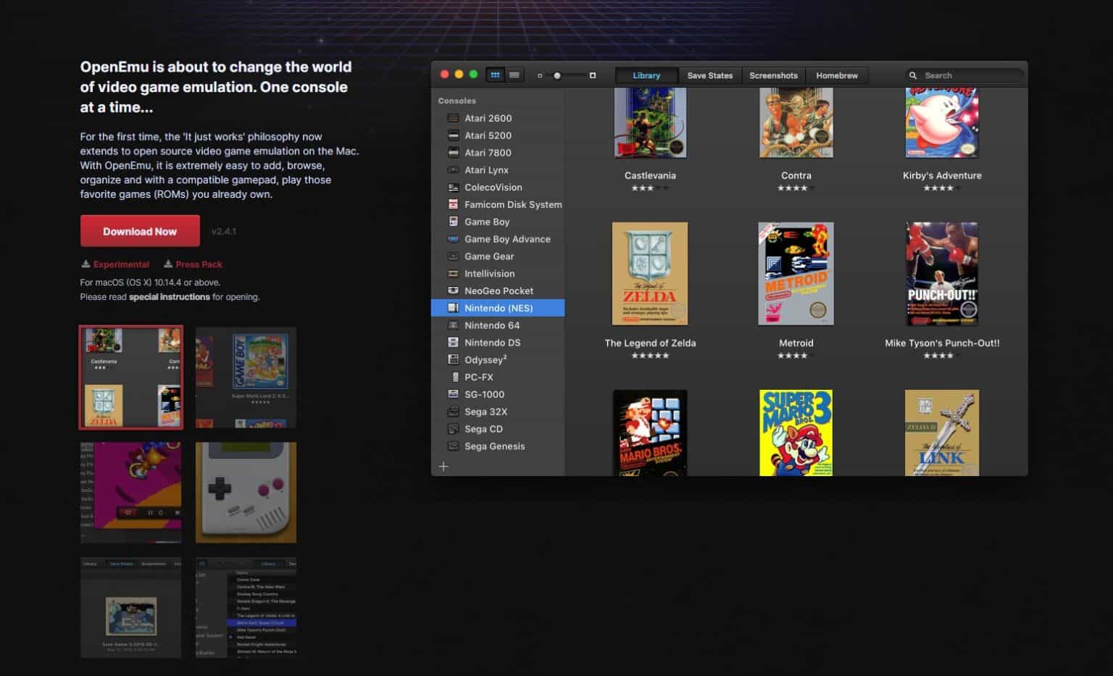
Task: Select the Super Mario Bros. 3 cover
Action: pos(796,433)
